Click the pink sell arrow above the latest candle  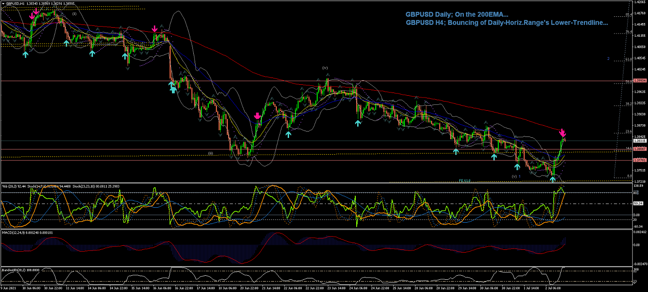pos(562,133)
